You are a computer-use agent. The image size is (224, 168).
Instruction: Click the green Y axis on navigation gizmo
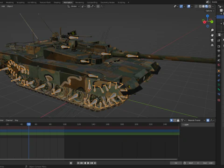click(212, 22)
